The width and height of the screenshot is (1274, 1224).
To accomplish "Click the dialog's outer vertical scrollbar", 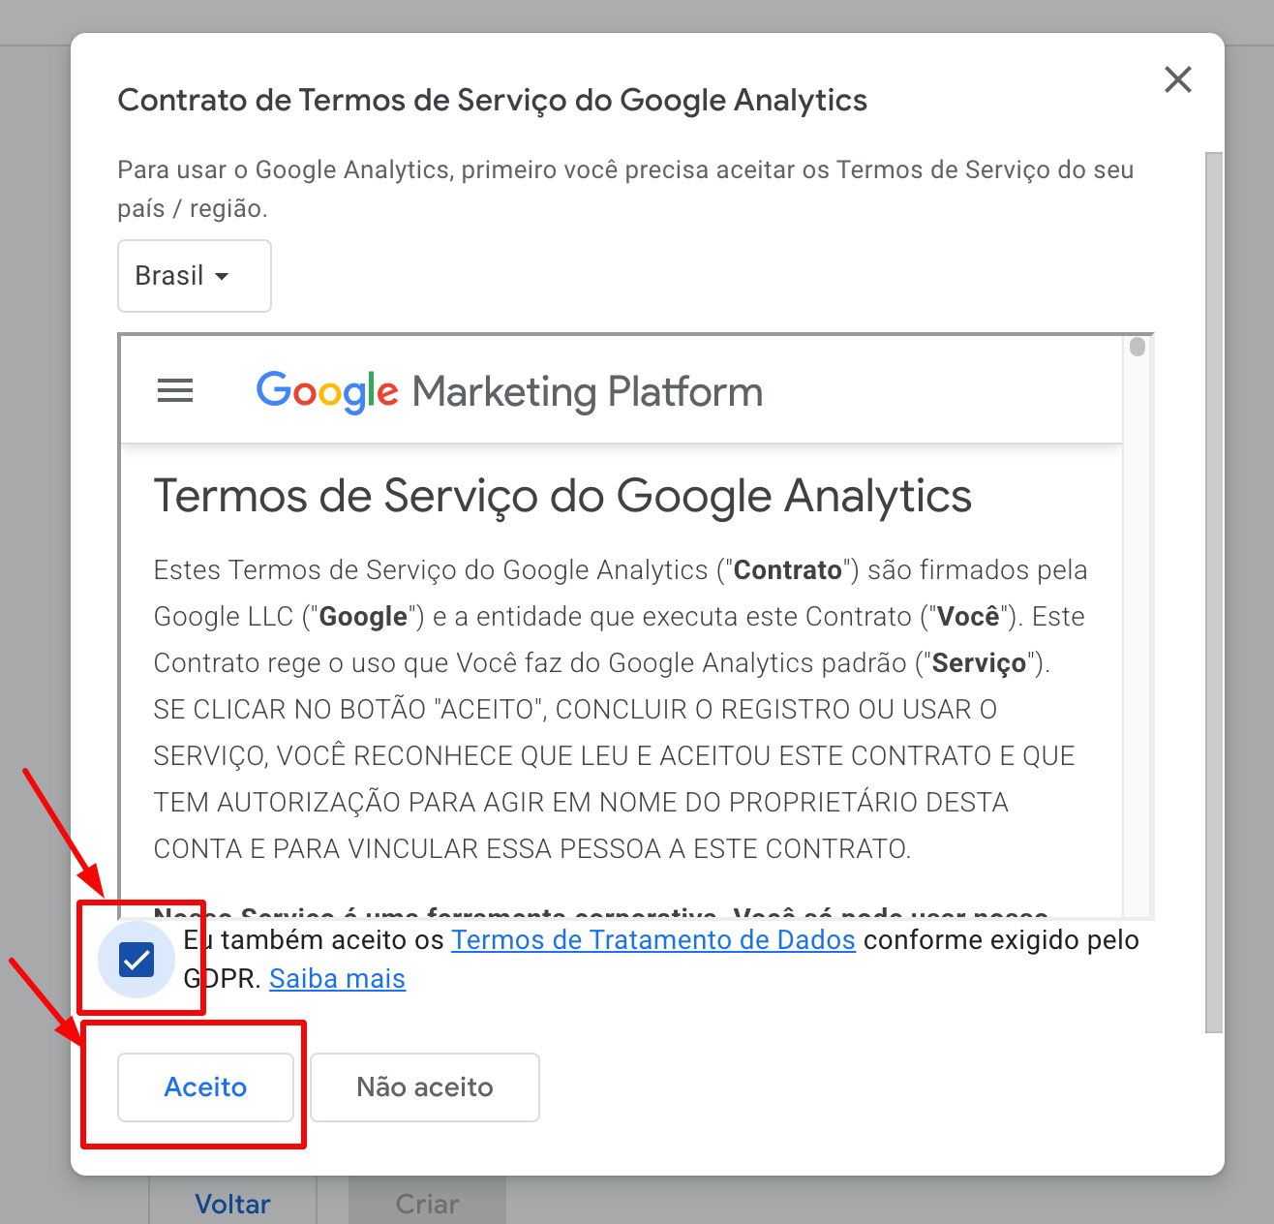I will pos(1214,593).
